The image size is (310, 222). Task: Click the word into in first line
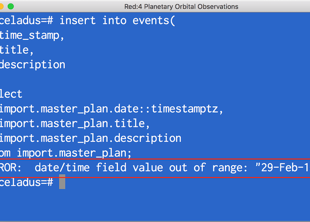tap(114, 20)
